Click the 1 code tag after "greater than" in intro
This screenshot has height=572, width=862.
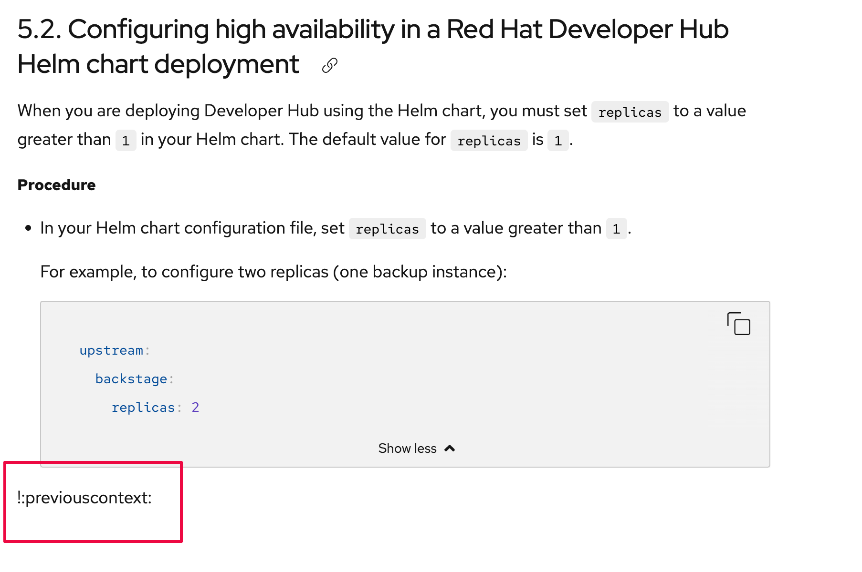[x=126, y=141]
